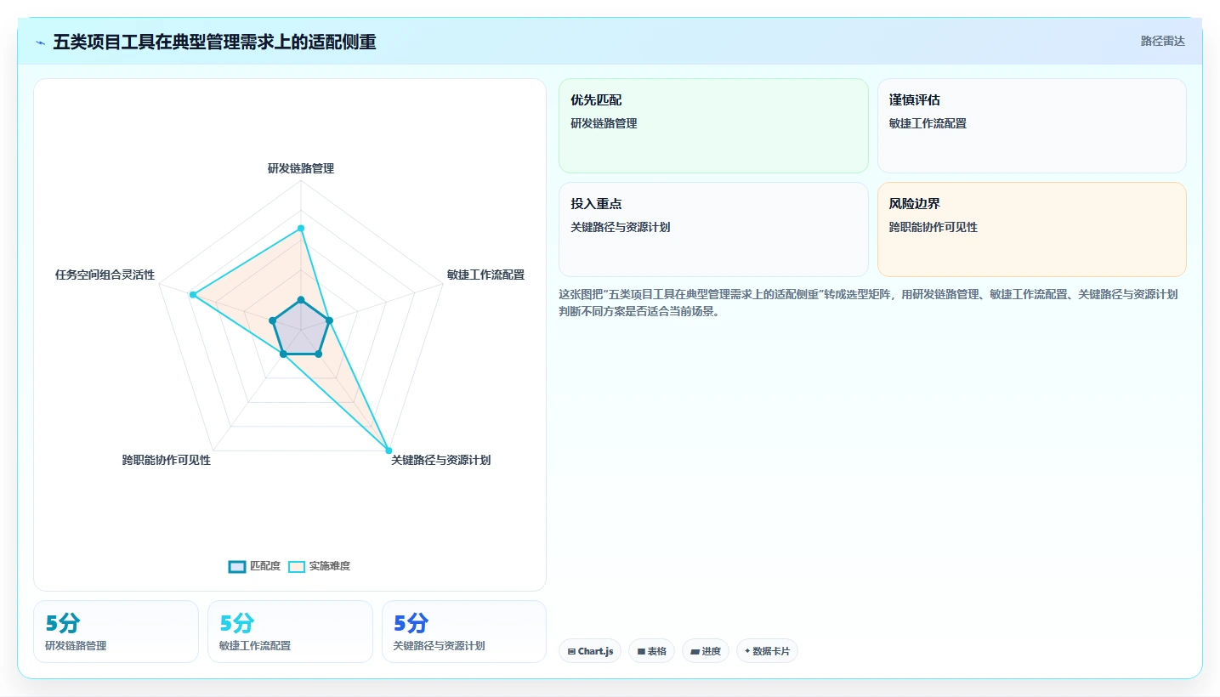Toggle the 匹配度 legend item

(254, 566)
